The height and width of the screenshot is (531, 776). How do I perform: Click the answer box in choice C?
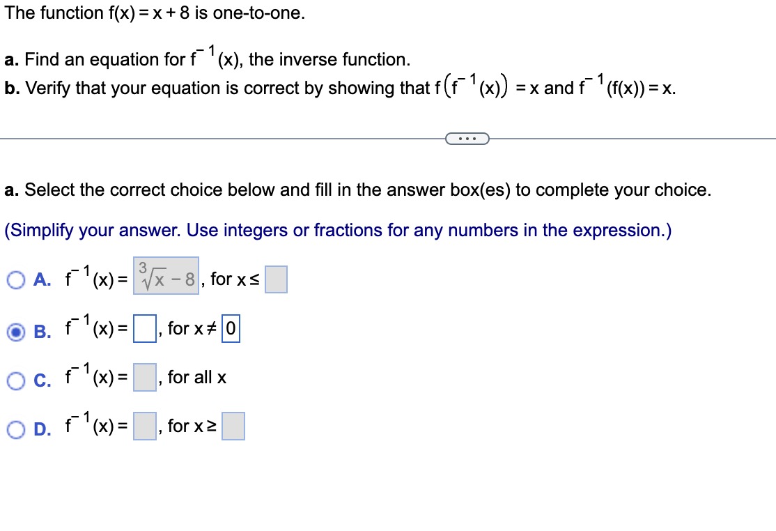(x=144, y=378)
